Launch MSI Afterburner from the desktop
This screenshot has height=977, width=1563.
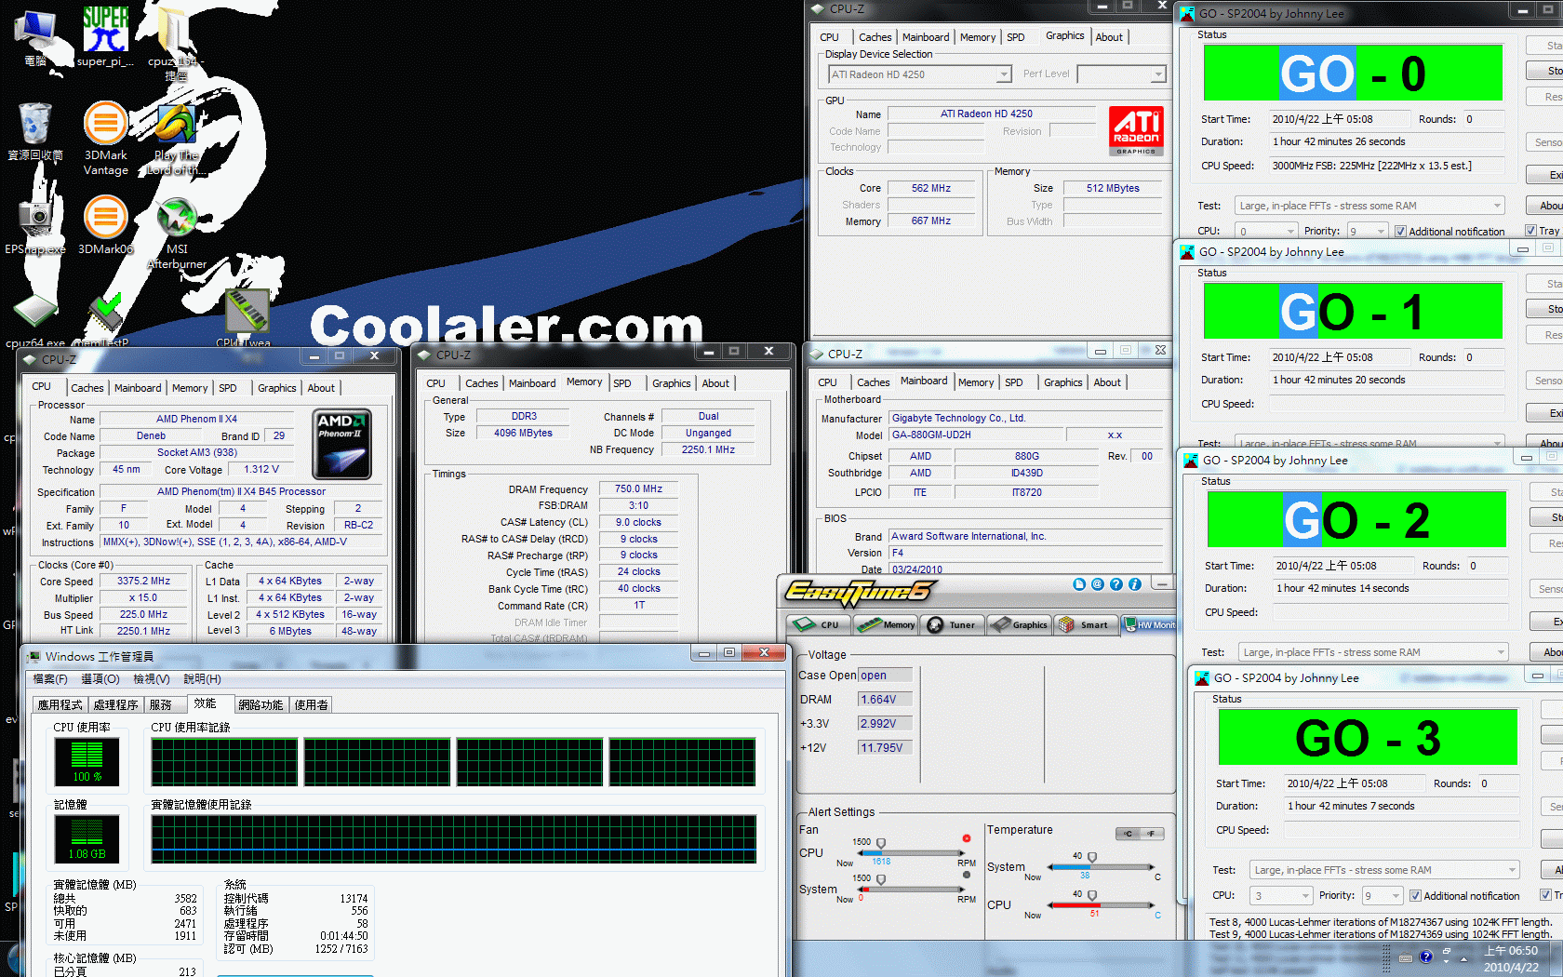point(177,233)
